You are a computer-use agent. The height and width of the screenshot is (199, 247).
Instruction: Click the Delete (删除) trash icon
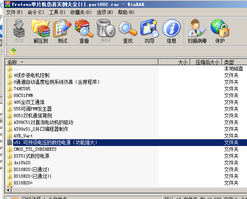[106, 31]
